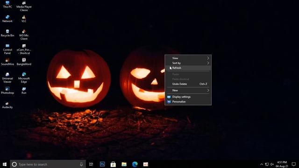Select Control Panel desktop icon
This screenshot has width=299, height=168.
point(7,49)
